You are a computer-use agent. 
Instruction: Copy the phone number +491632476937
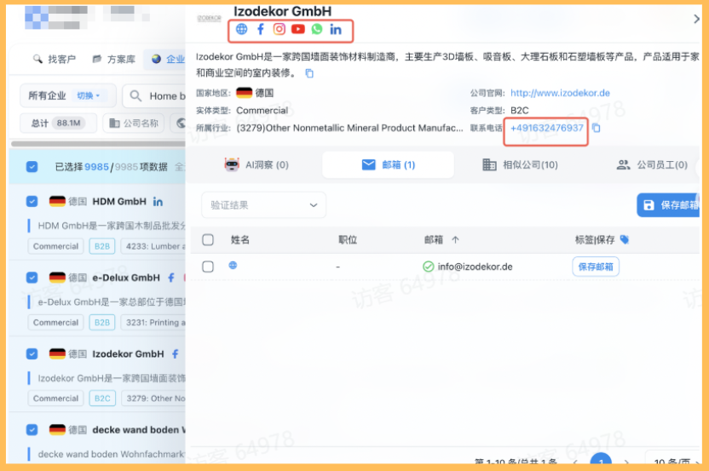click(x=597, y=128)
